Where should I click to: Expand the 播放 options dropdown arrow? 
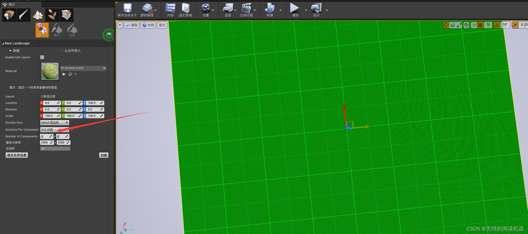[x=306, y=10]
